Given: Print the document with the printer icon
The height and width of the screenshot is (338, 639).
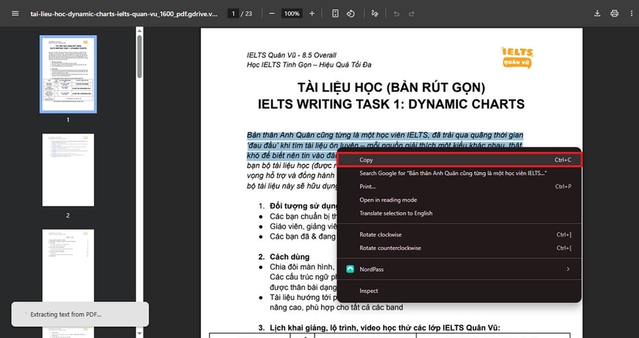Looking at the screenshot, I should tap(614, 14).
